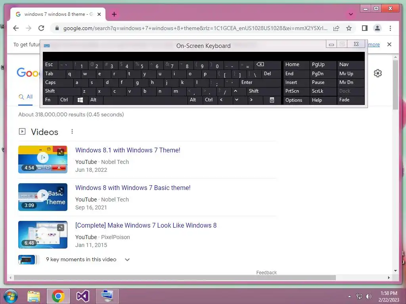Click Esc key on on-screen keyboard
406x304 pixels.
(50, 65)
